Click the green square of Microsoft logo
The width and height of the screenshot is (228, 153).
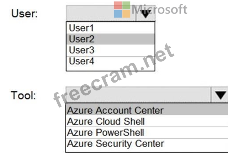[126, 5]
